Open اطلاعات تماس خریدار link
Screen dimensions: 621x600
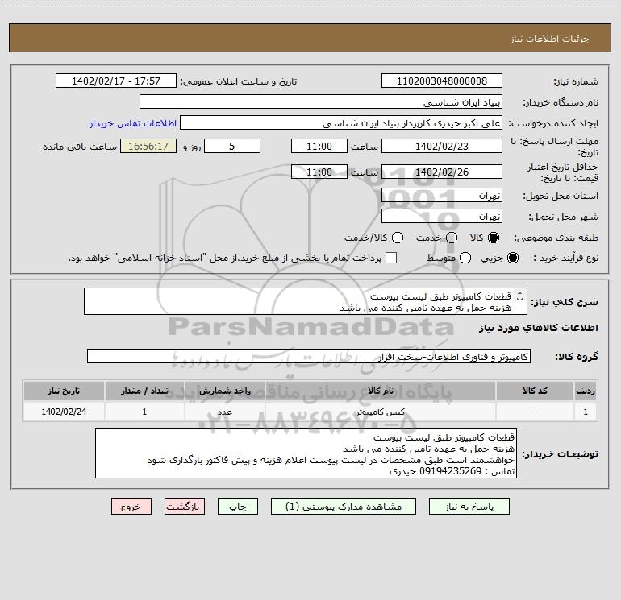point(133,123)
